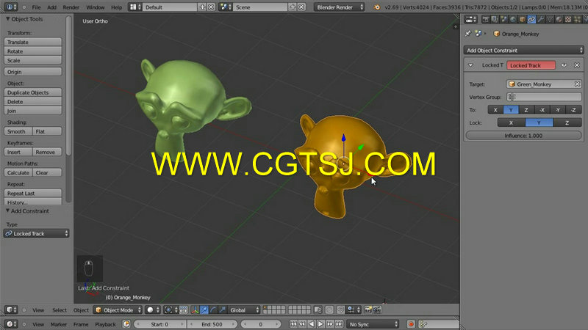This screenshot has width=588, height=330.
Task: Set track To axis -X
Action: (x=542, y=110)
